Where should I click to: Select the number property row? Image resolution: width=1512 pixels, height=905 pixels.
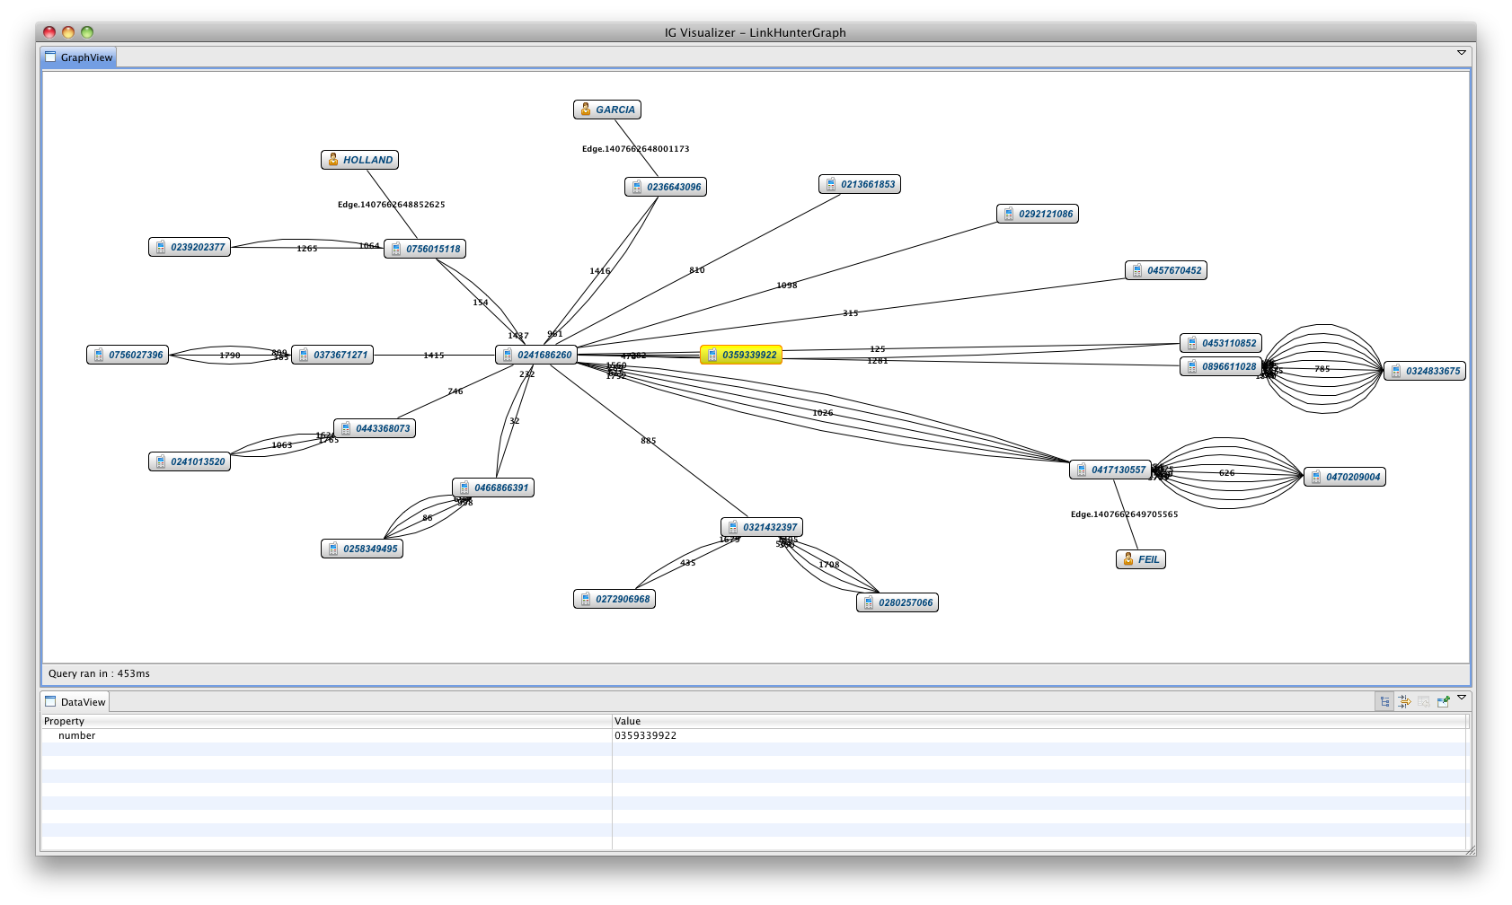pos(753,735)
